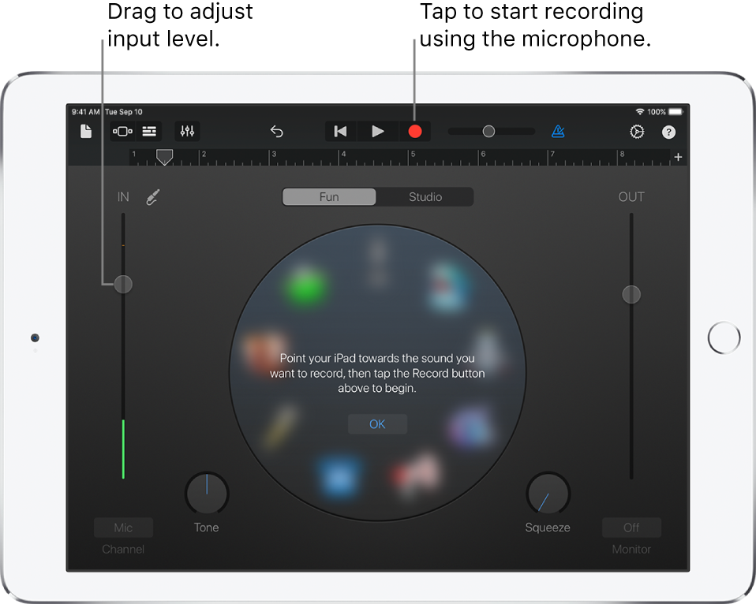Adjust the master volume slider
The width and height of the screenshot is (756, 604).
(x=488, y=131)
